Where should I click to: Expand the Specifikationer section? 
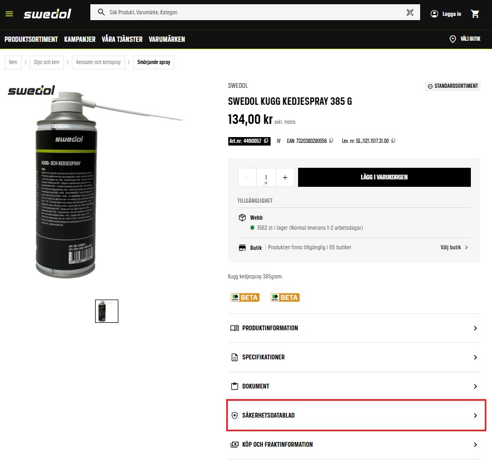tap(354, 357)
